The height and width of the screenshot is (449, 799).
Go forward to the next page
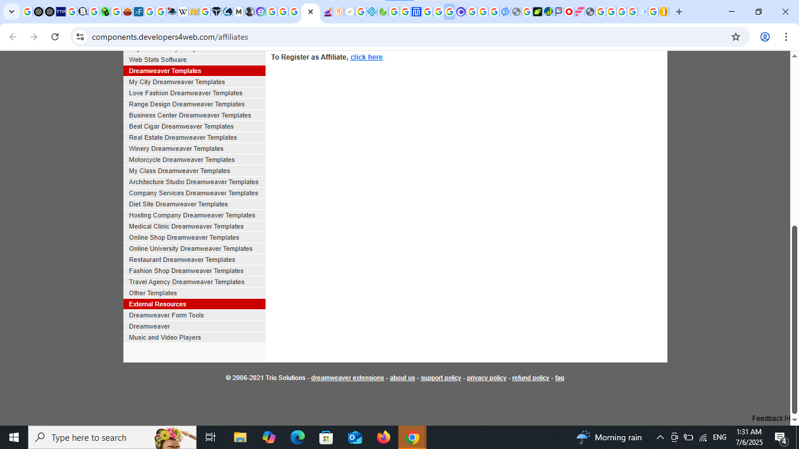(x=34, y=37)
